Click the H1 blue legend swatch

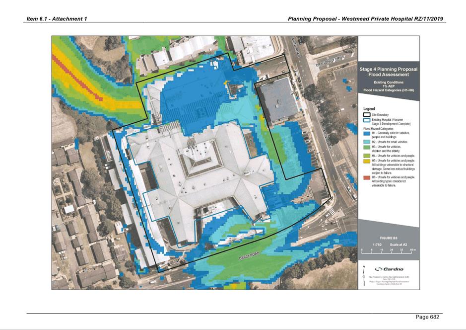point(367,133)
